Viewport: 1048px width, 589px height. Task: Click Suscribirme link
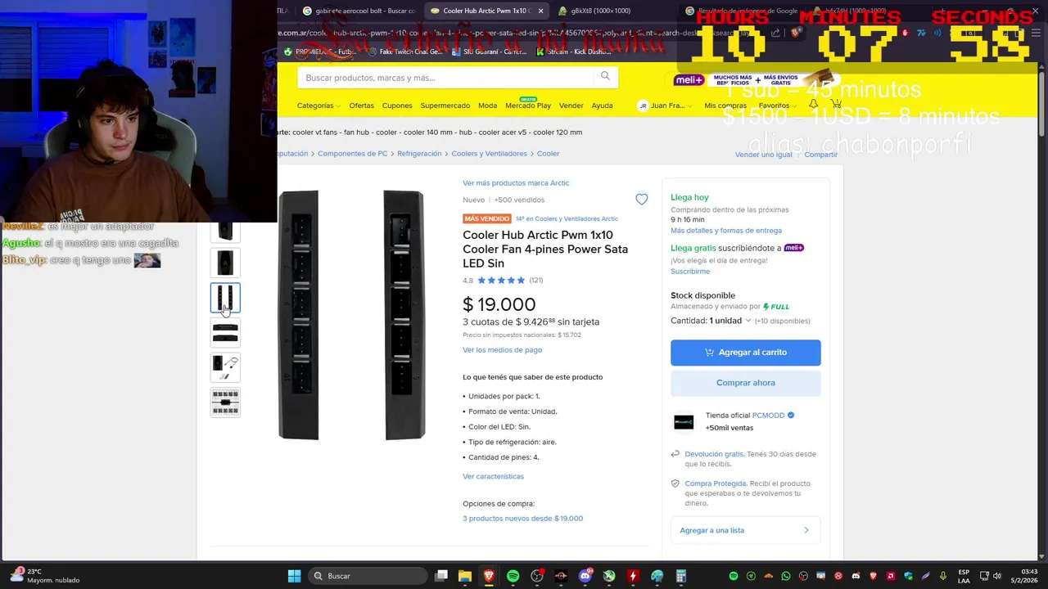tap(690, 272)
